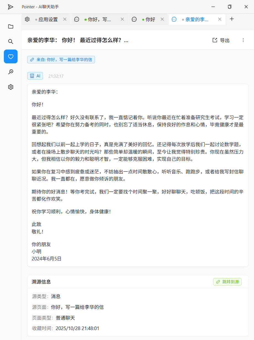Screen dimensions: 254x340
Task: Close the 你好 tab
Action: point(162,19)
